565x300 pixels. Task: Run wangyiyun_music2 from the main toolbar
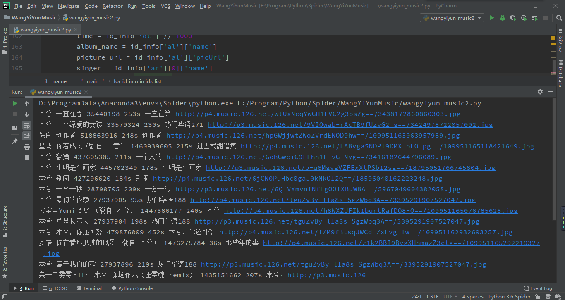pos(492,18)
